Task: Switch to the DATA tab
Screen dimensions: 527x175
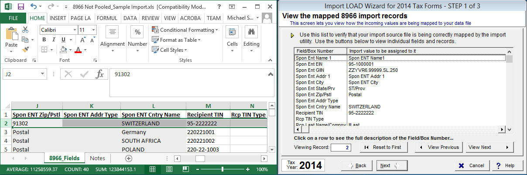Action: [130, 18]
